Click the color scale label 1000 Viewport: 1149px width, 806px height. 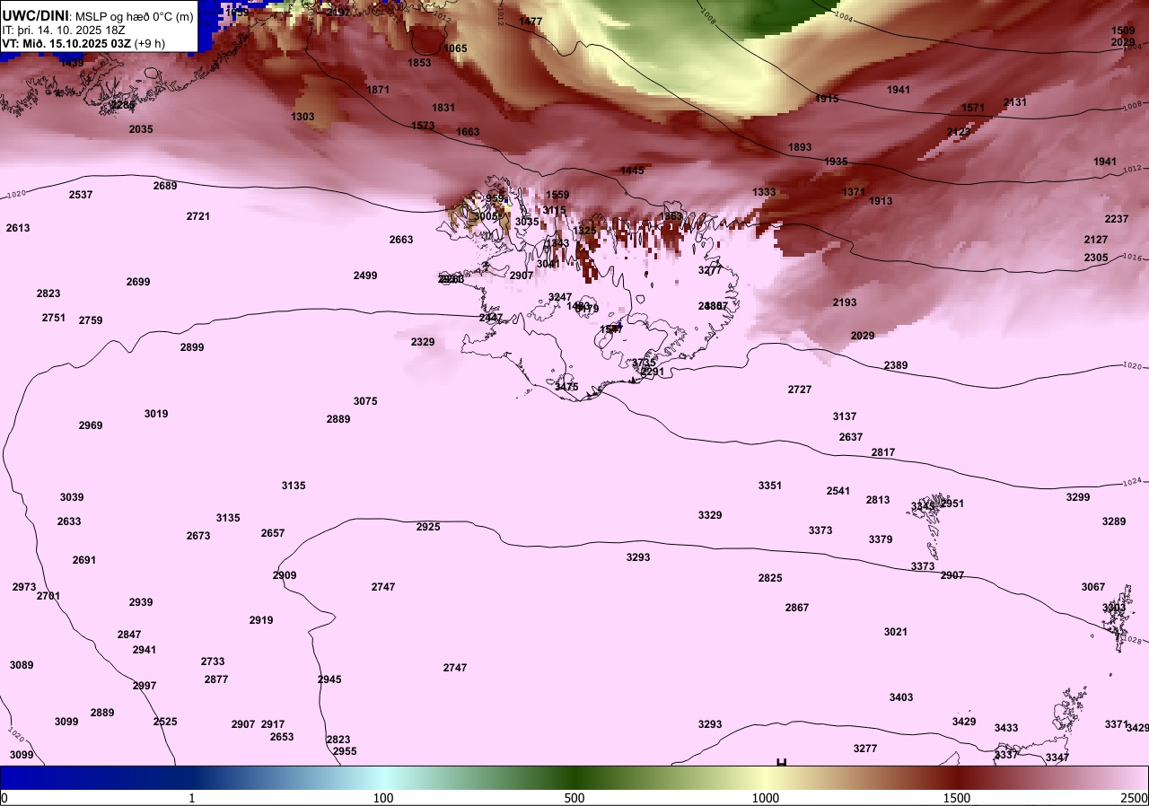pyautogui.click(x=766, y=798)
